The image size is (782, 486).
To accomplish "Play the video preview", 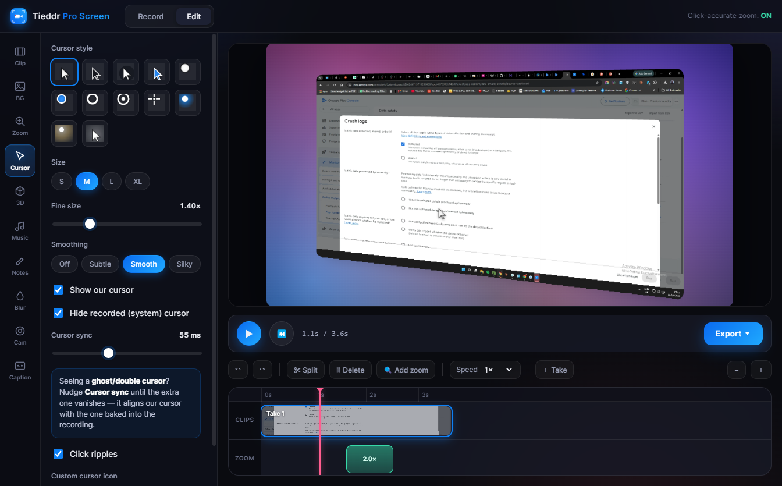I will (249, 334).
